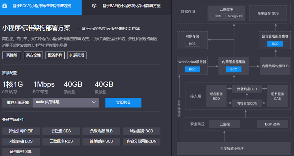
Task: Open the node 集成环境 dropdown
Action: coord(66,103)
